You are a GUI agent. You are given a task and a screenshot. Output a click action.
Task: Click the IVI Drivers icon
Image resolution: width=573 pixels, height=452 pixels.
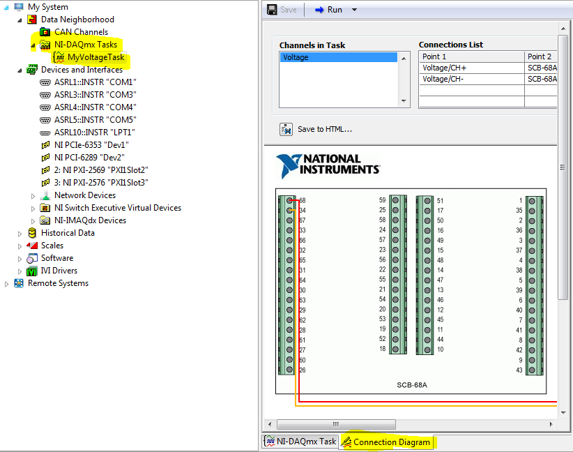[x=32, y=271]
